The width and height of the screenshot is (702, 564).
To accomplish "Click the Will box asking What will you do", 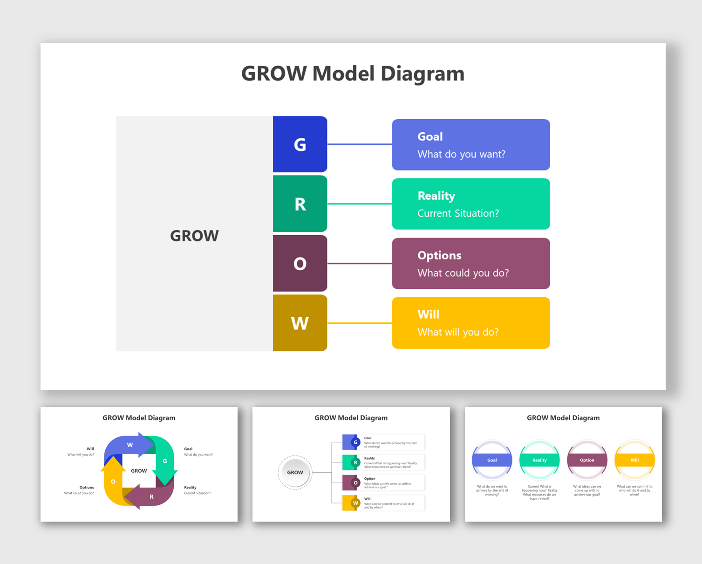I will pyautogui.click(x=470, y=323).
